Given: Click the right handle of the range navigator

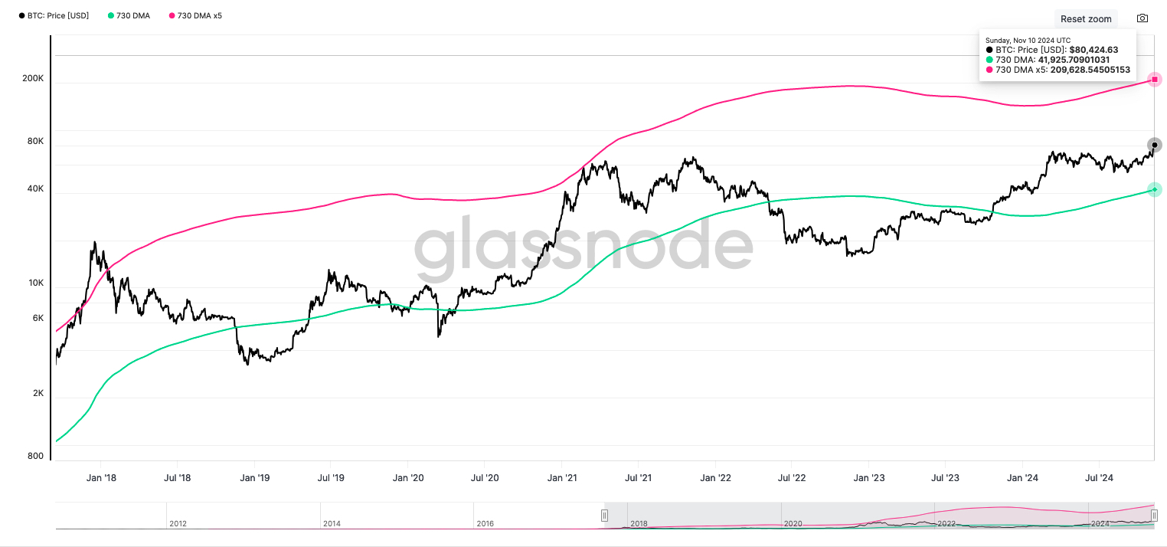Looking at the screenshot, I should tap(1154, 516).
